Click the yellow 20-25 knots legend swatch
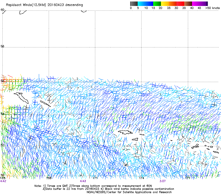 point(165,4)
